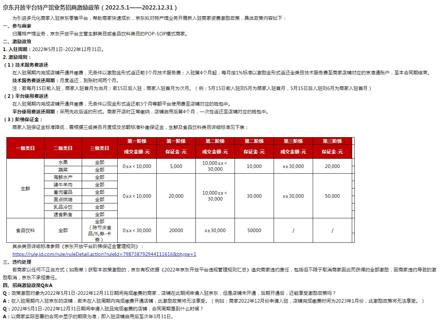Click the question line asking 还能享受激励政策吗

point(169,293)
